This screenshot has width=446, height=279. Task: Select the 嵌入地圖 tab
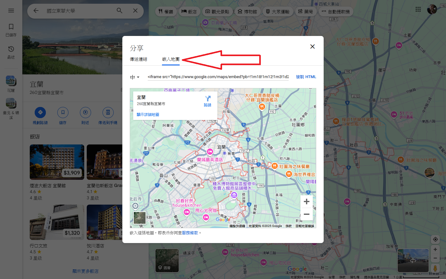171,59
